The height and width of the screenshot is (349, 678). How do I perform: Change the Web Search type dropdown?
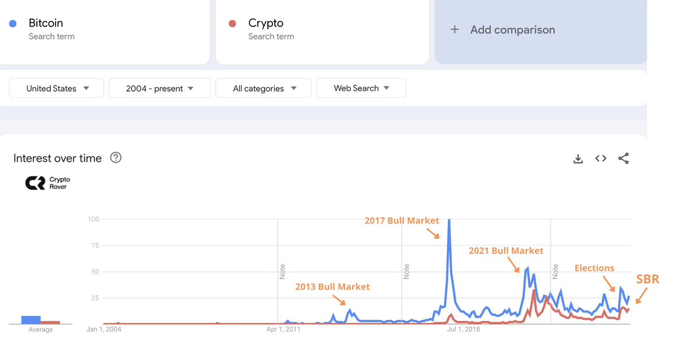(x=361, y=88)
